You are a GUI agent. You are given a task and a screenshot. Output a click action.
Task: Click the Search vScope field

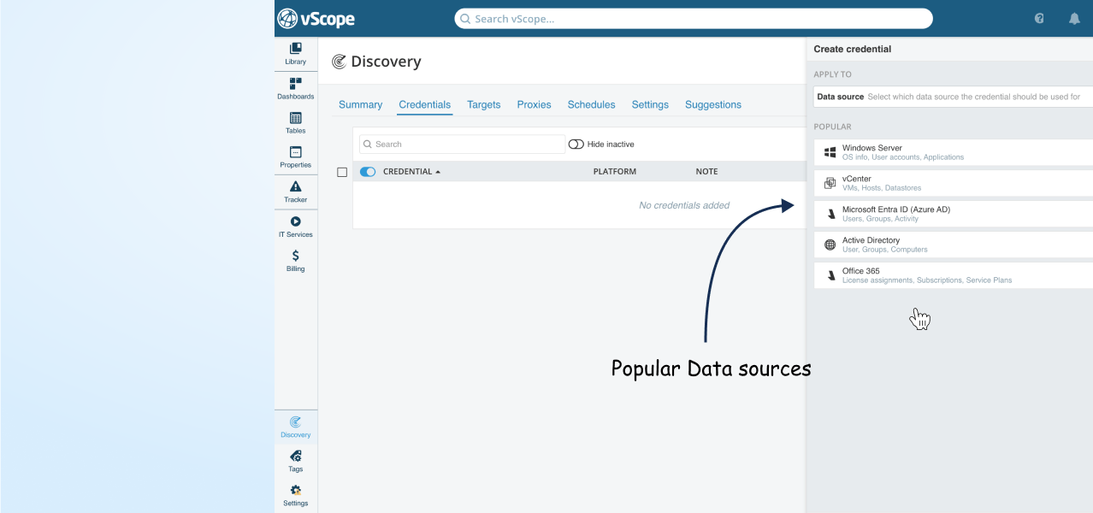pos(693,19)
